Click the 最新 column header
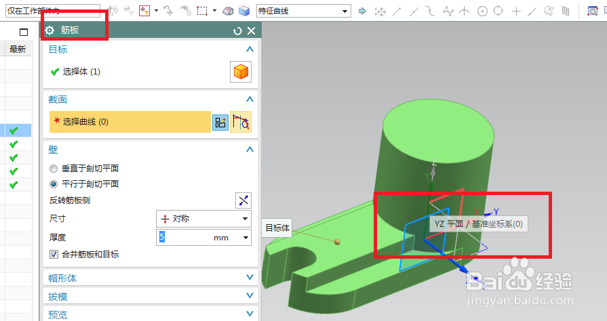 [18, 49]
